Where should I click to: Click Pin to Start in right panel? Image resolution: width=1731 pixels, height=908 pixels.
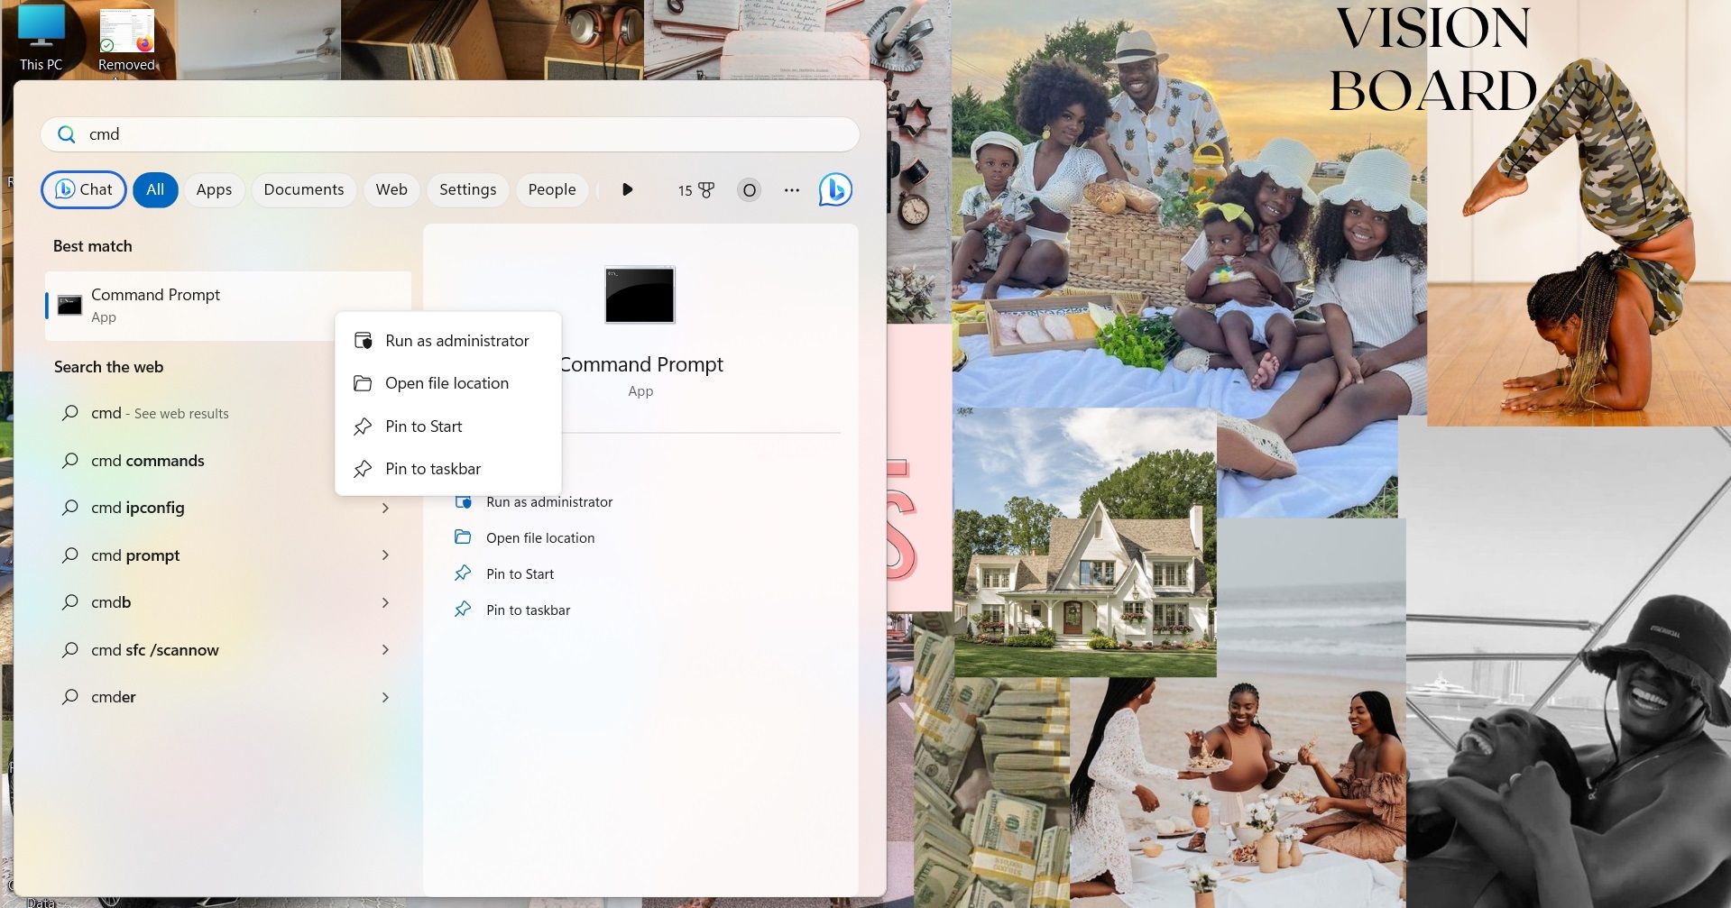tap(520, 574)
